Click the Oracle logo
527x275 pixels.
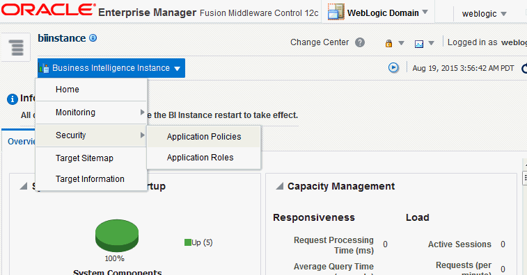point(49,10)
